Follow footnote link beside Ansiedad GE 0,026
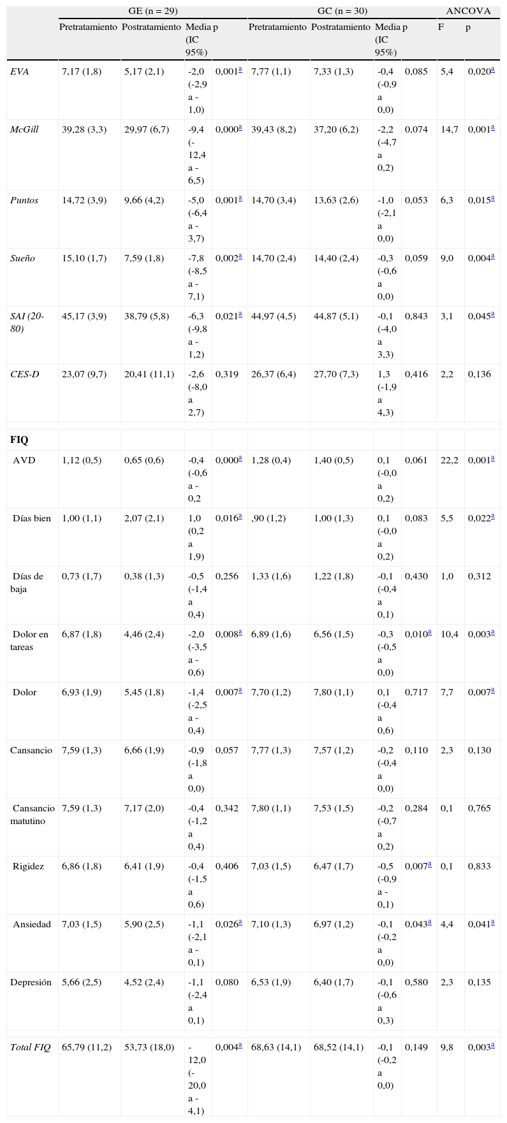Viewport: 507px width, 1123px height. tap(240, 923)
